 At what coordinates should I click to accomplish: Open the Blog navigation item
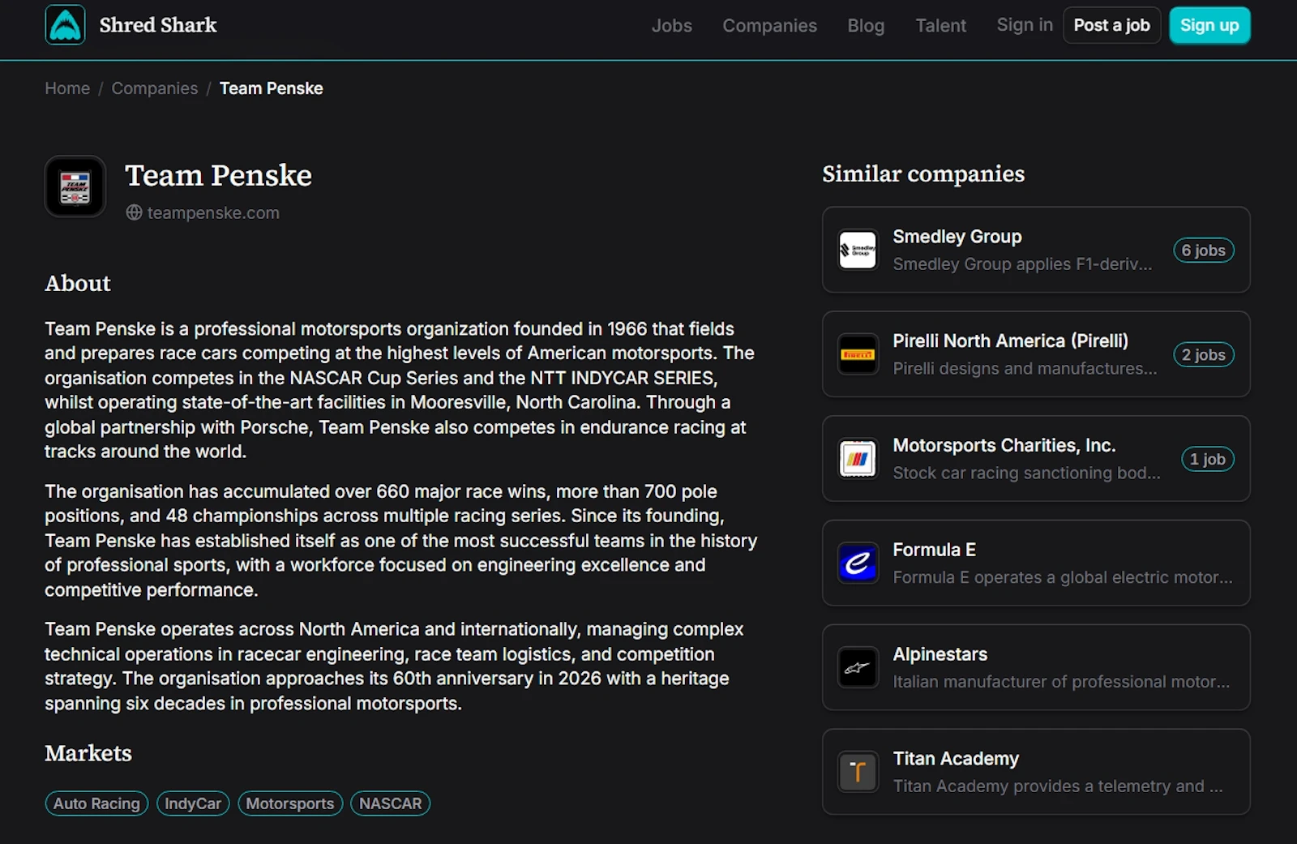point(866,25)
